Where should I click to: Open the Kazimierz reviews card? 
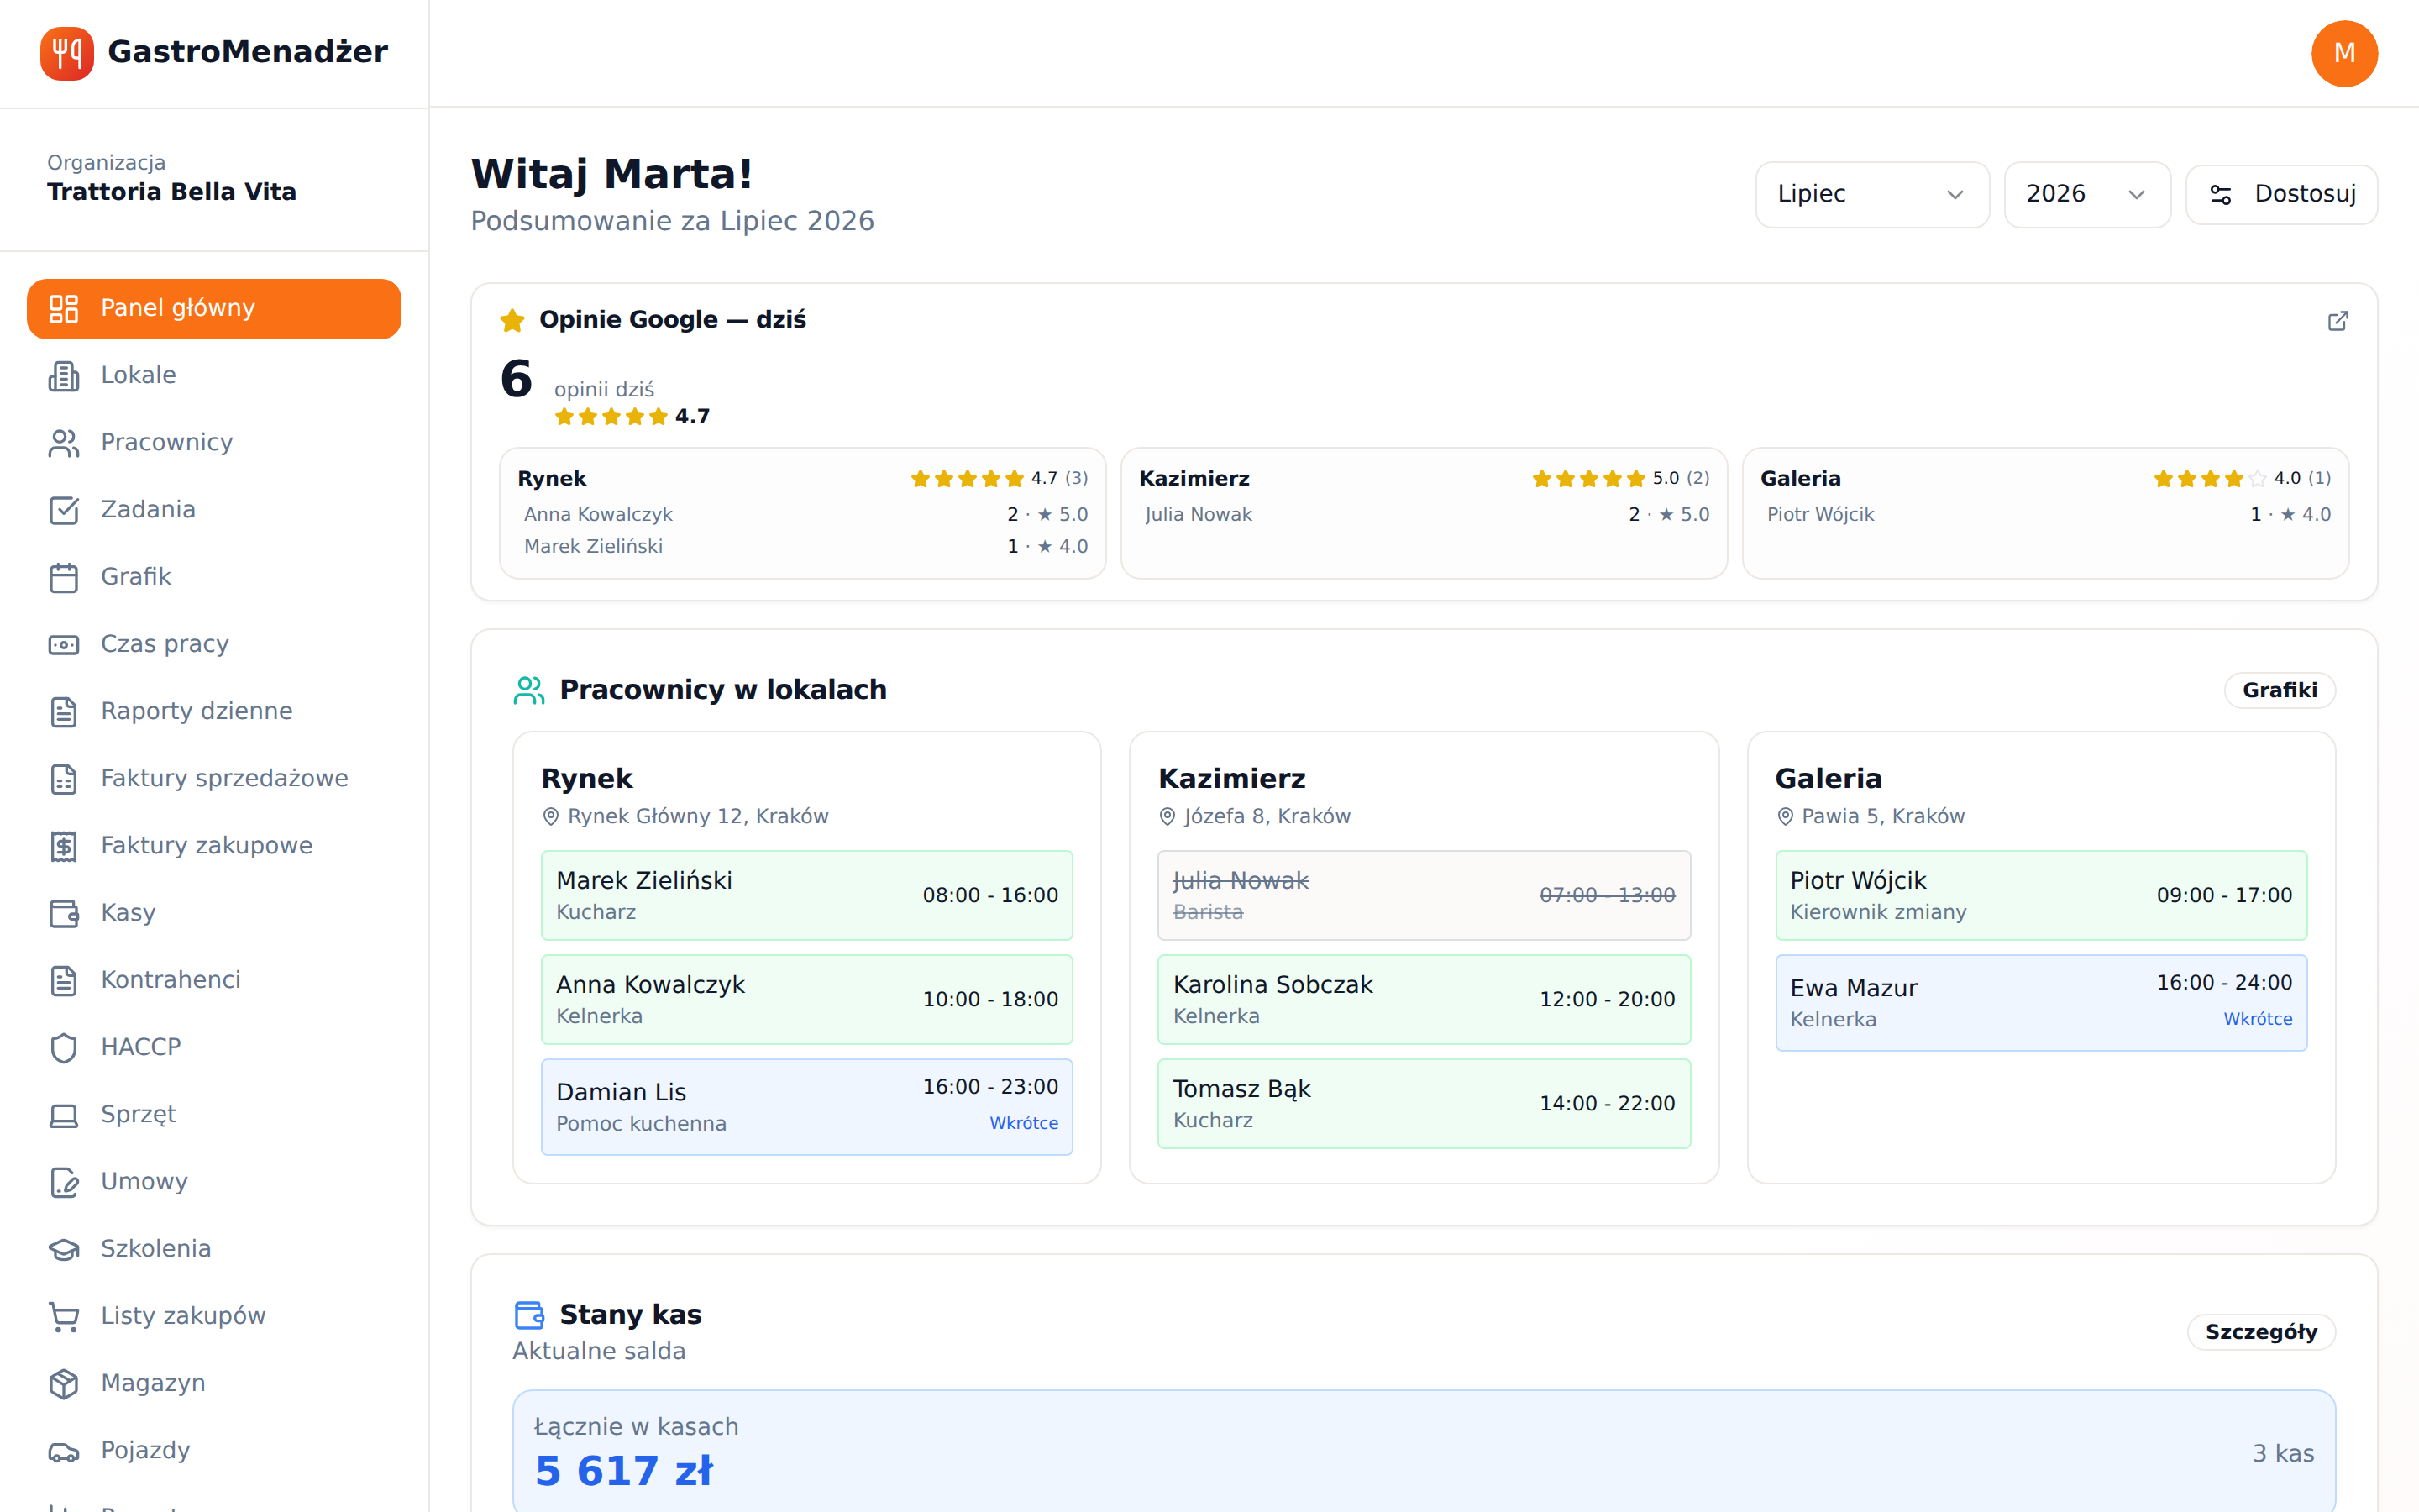click(x=1425, y=513)
